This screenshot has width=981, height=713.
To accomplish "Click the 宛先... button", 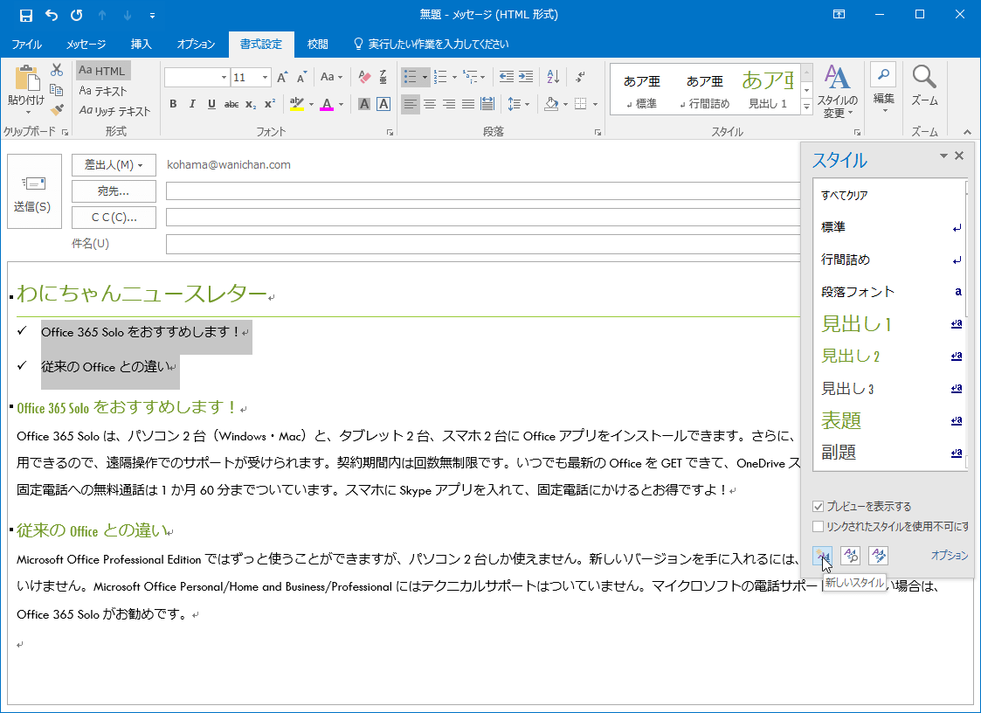I will pos(114,191).
